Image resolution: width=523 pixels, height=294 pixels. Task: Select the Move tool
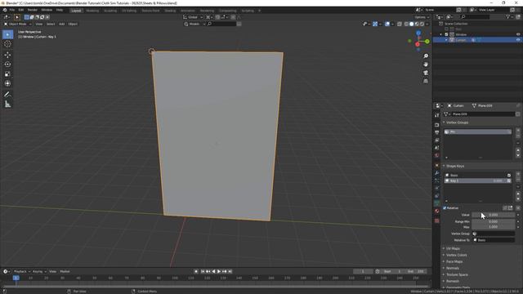coord(7,55)
